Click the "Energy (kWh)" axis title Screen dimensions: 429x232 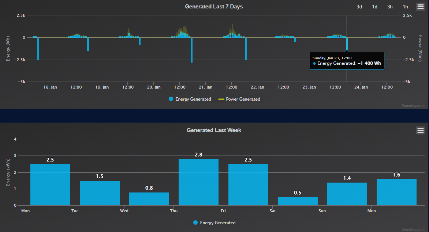click(x=8, y=172)
